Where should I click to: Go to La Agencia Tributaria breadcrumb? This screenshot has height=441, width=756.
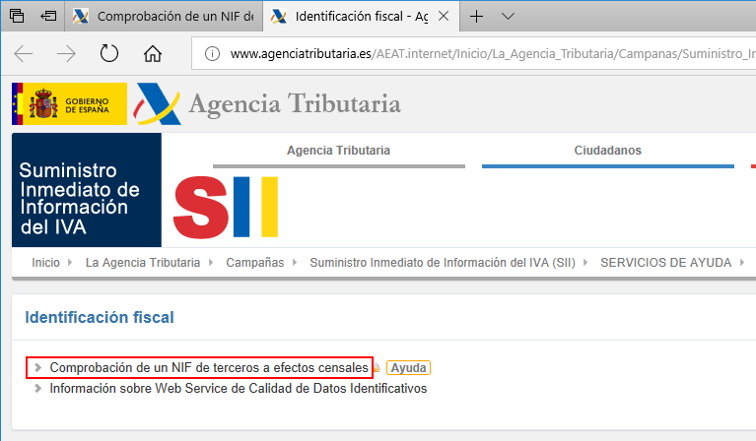[x=143, y=263]
